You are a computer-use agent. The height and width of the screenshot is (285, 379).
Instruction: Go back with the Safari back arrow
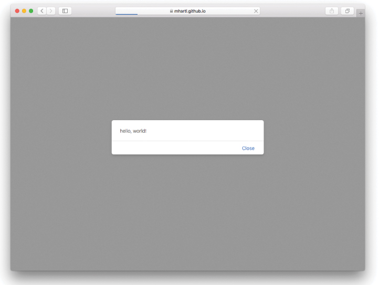pos(42,11)
